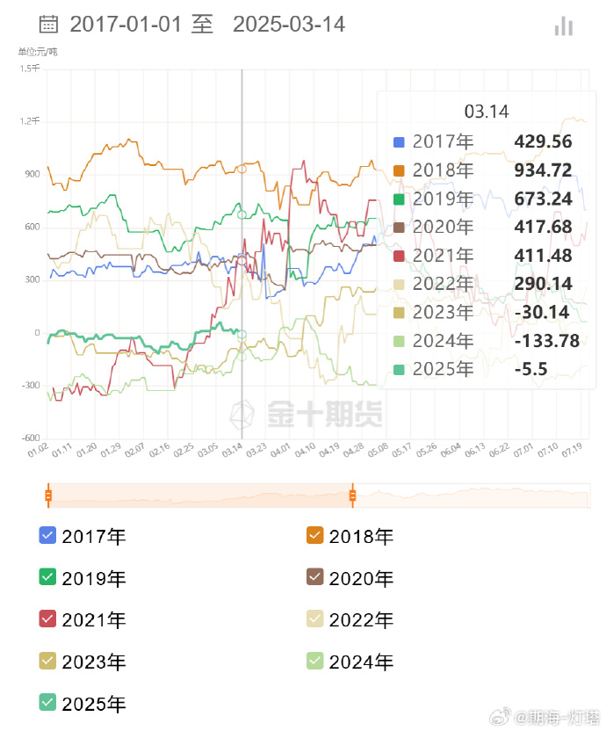Toggle the 2024年 checkbox off
This screenshot has height=731, width=606.
tap(314, 662)
